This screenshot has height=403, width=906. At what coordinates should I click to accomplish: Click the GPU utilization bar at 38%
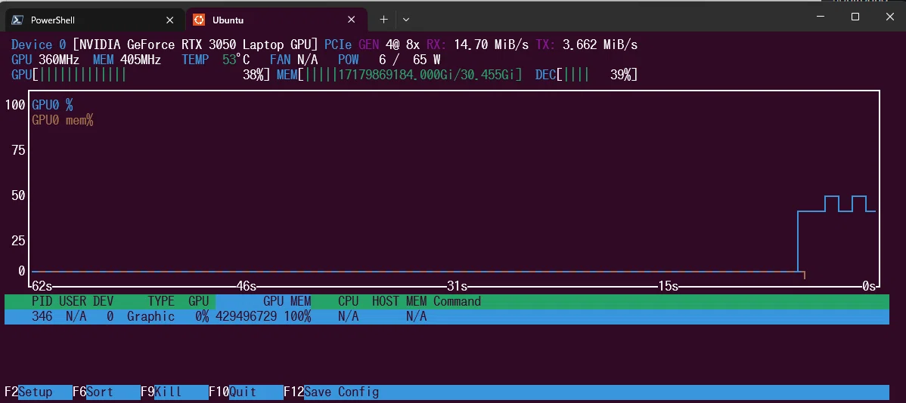[141, 75]
